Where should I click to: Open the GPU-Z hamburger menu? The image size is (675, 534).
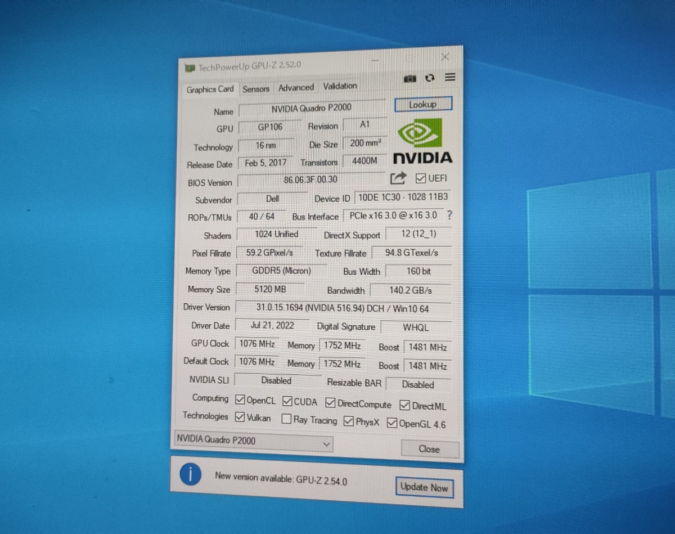(x=450, y=78)
